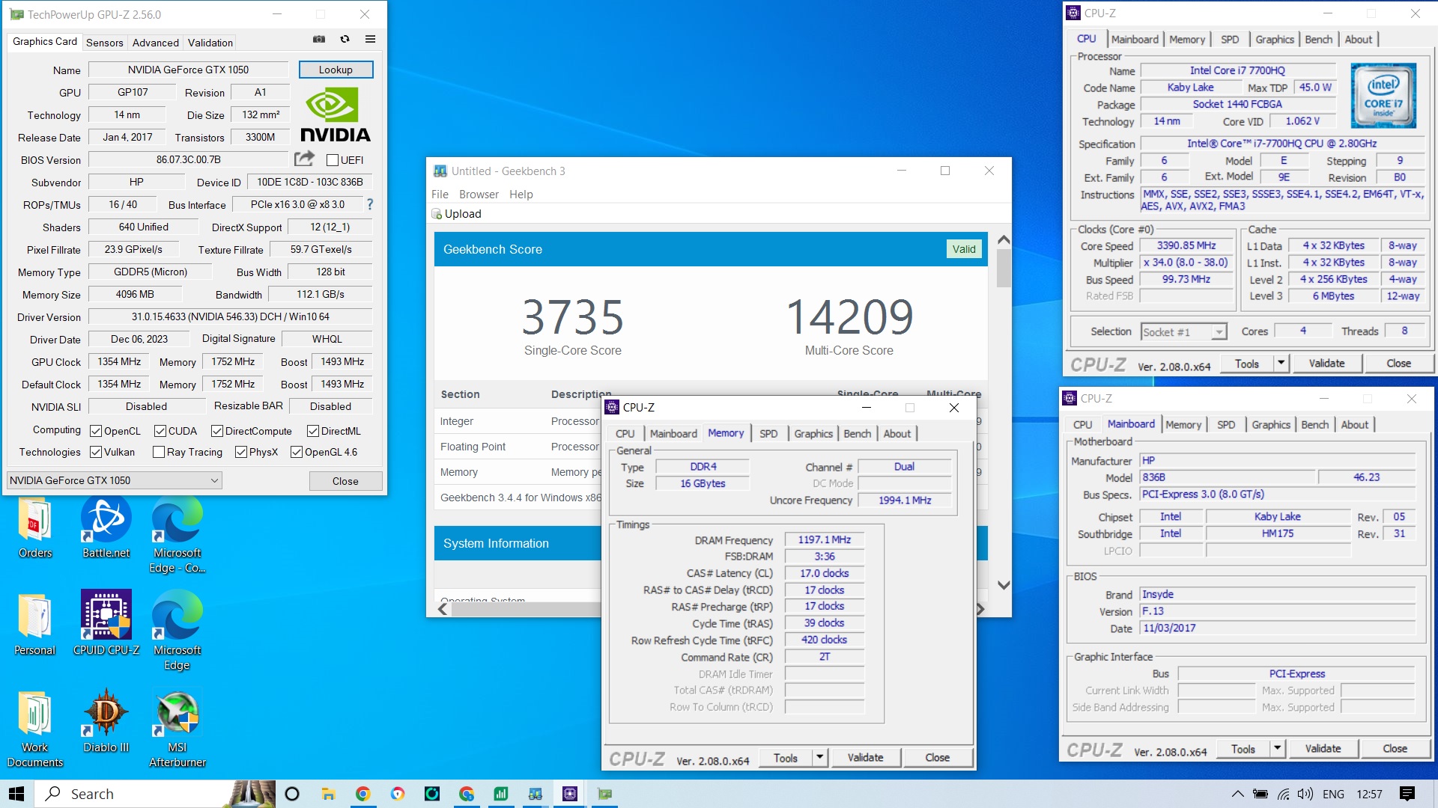Open Google Chrome from the taskbar

362,794
